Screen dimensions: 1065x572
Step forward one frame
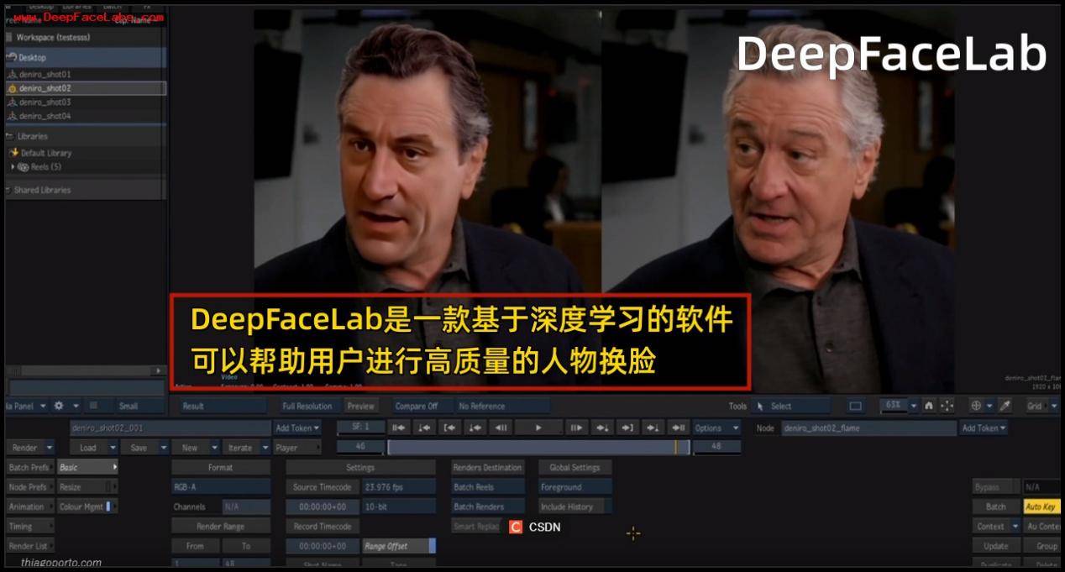[x=576, y=428]
